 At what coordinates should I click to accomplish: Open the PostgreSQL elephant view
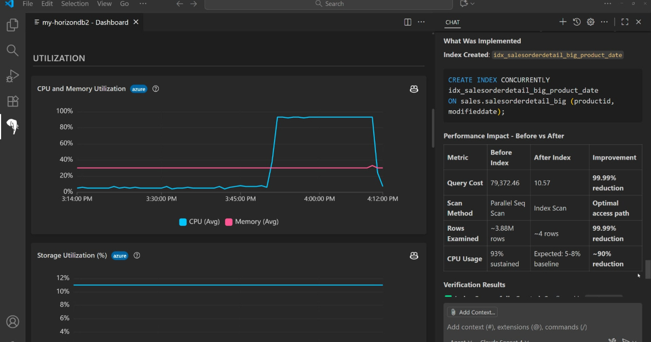12,126
